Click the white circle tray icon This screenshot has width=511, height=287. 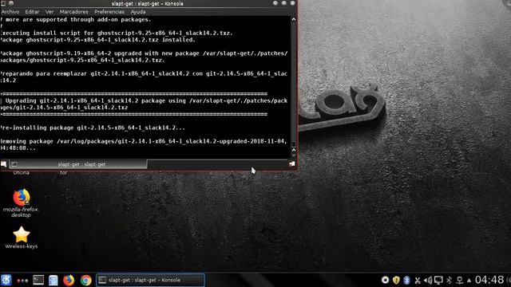coord(385,280)
